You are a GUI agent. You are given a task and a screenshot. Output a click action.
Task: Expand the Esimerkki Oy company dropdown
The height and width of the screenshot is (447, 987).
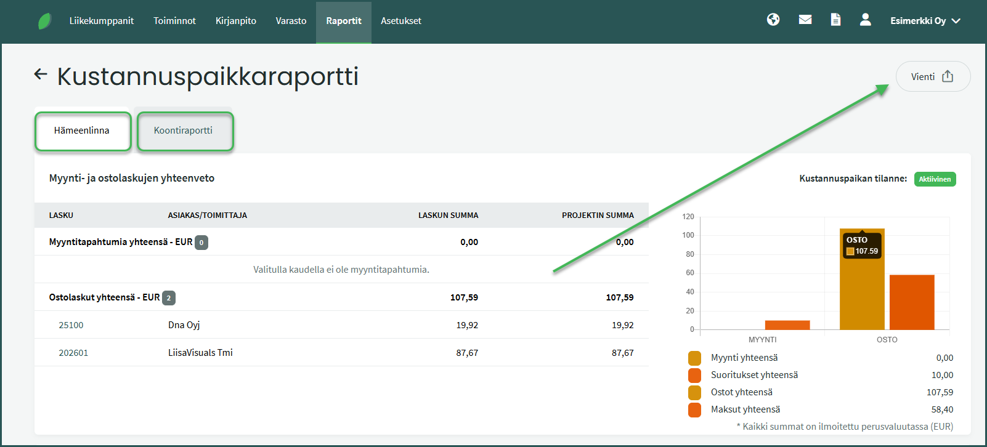pos(925,21)
